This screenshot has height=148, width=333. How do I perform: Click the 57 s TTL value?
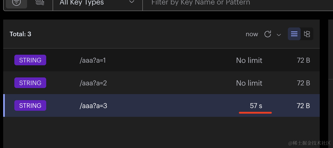pyautogui.click(x=256, y=106)
